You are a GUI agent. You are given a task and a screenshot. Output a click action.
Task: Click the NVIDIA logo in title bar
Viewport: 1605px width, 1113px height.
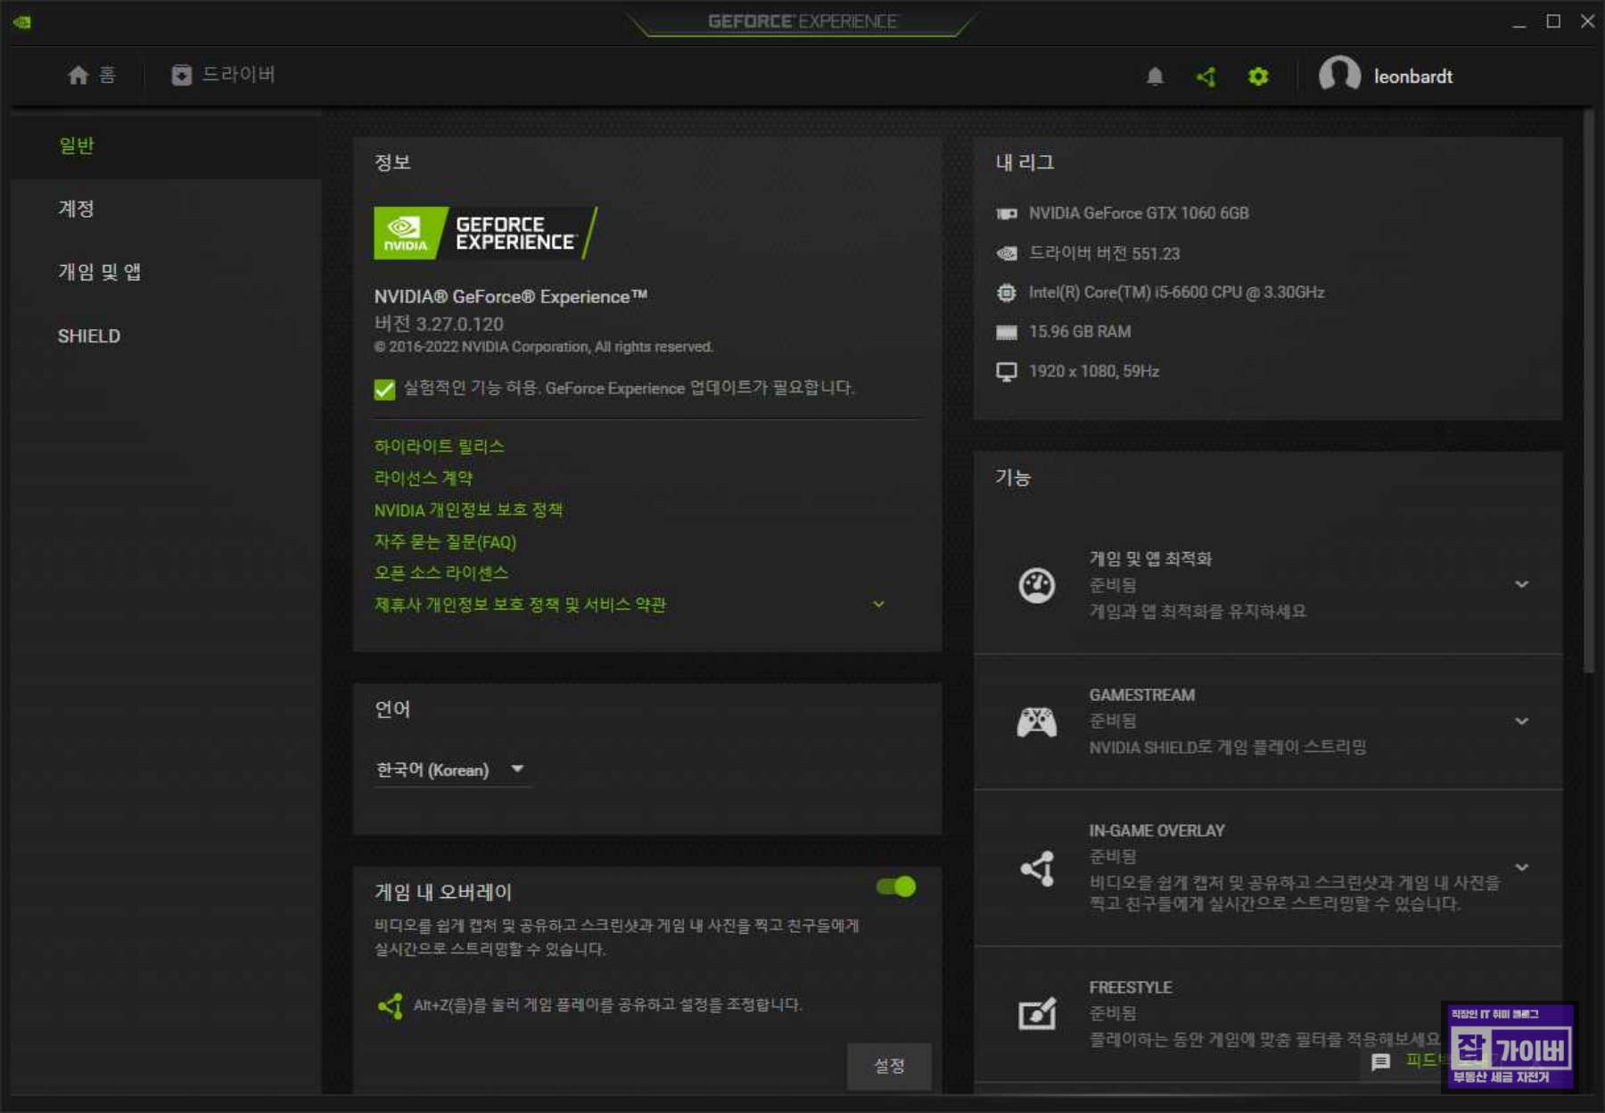(23, 22)
